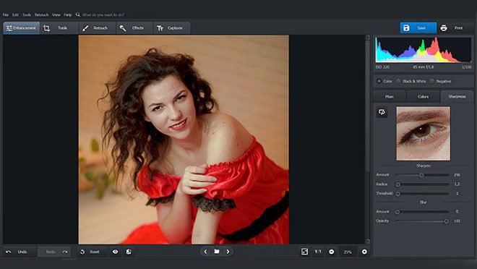The height and width of the screenshot is (269, 477).
Task: Open the Help menu
Action: [67, 14]
